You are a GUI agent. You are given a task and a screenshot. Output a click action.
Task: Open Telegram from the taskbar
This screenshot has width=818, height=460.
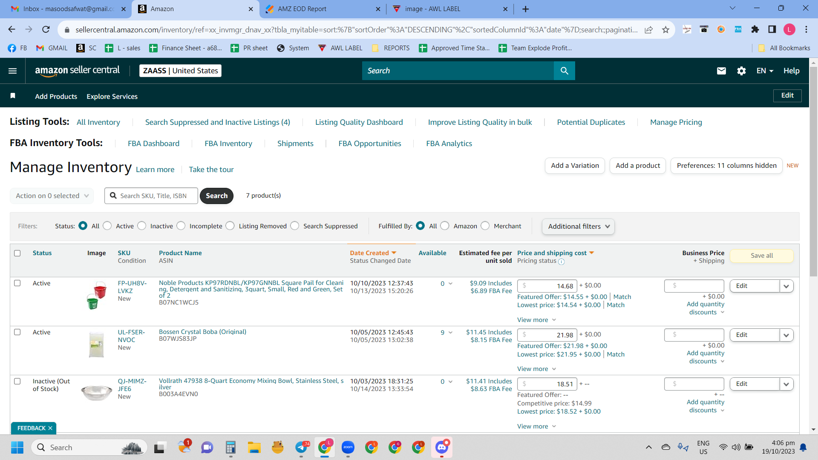301,447
